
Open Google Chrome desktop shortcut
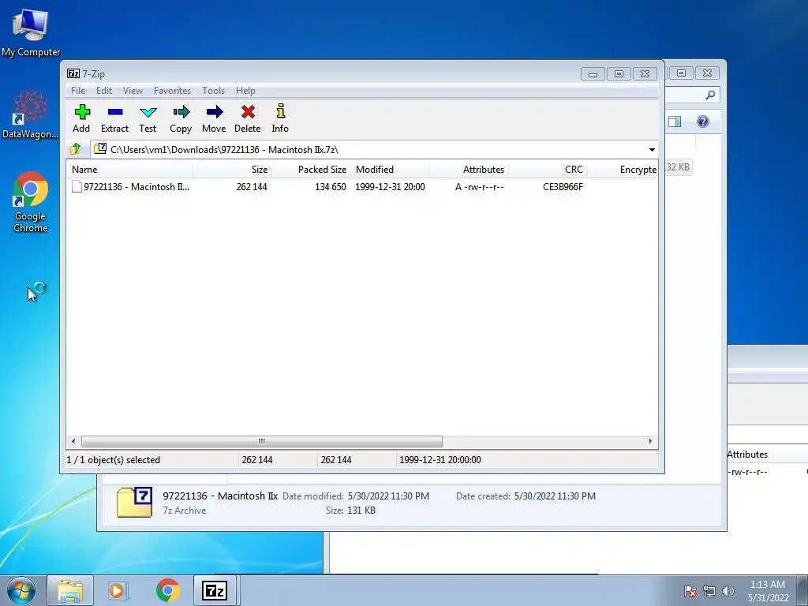pos(31,202)
